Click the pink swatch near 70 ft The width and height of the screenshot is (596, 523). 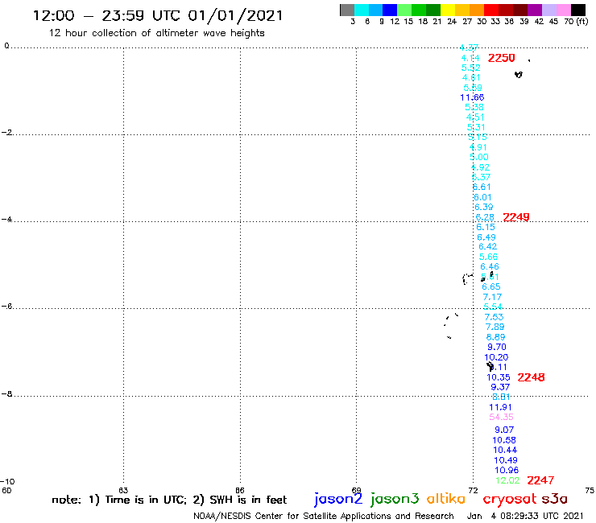click(563, 10)
